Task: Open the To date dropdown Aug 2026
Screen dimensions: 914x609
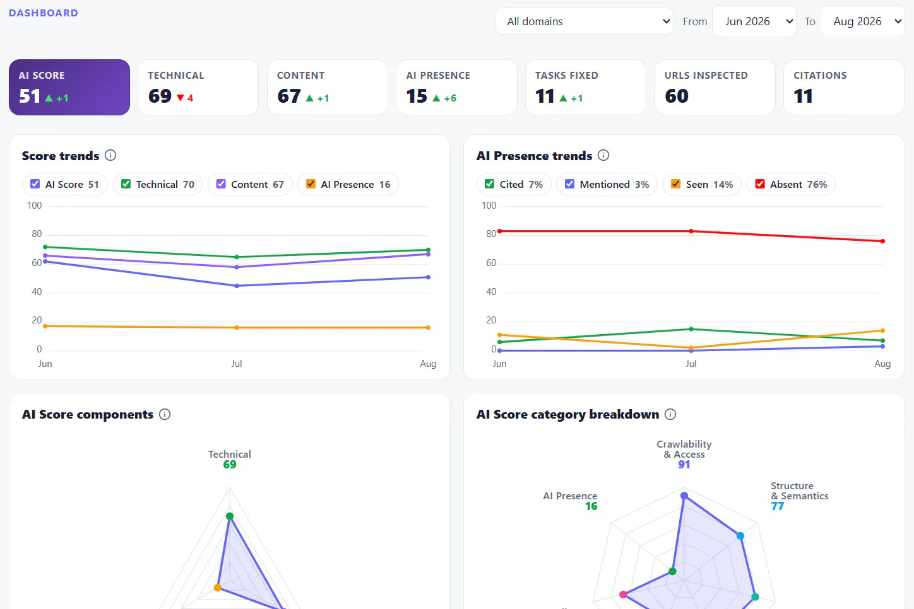Action: (x=863, y=21)
